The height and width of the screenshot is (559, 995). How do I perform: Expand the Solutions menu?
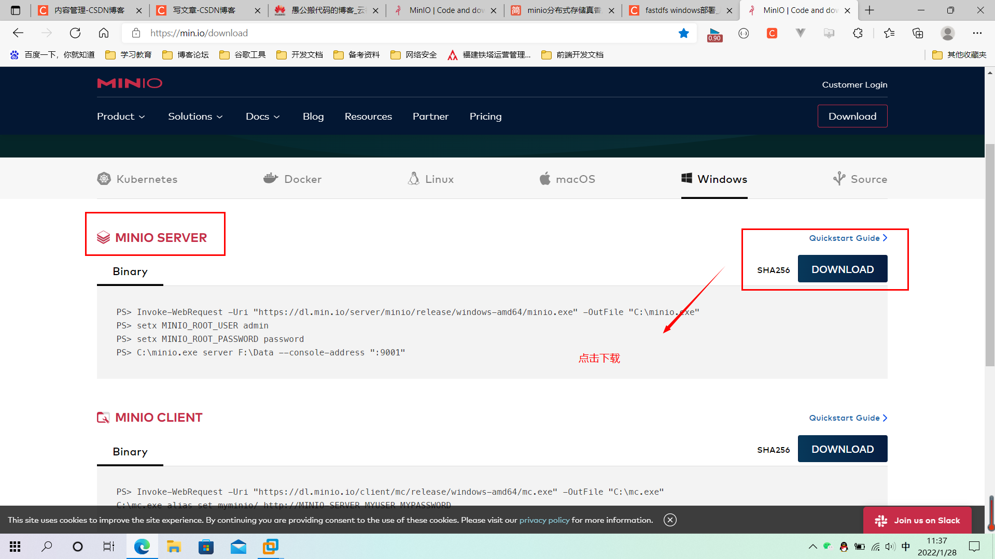195,117
